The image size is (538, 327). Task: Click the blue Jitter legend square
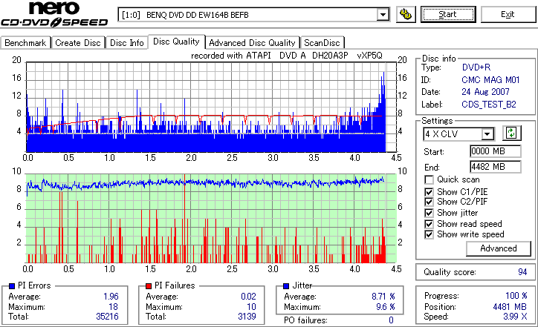pyautogui.click(x=287, y=286)
